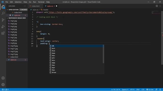The width and height of the screenshot is (163, 91).
Task: Open the Accounts icon
Action: (3, 78)
